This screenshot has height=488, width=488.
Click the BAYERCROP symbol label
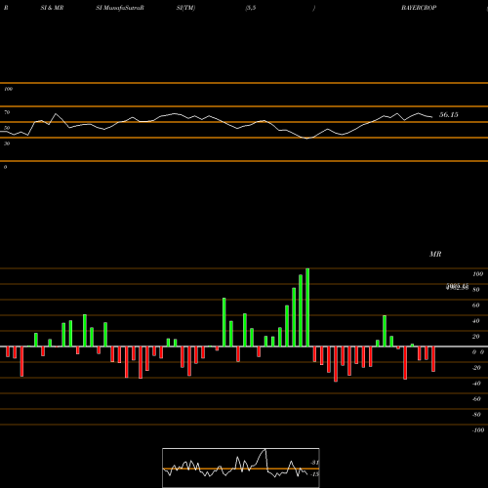tap(419, 8)
